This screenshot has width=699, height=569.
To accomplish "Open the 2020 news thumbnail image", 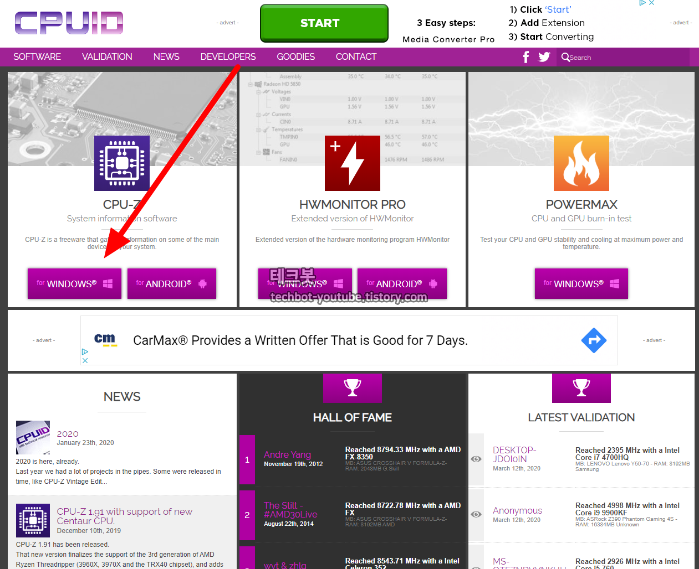I will pyautogui.click(x=33, y=437).
